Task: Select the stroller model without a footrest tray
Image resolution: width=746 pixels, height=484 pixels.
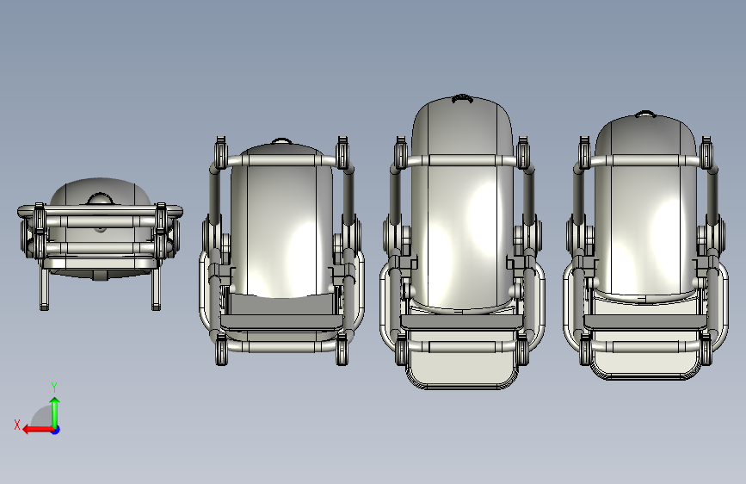Action: (x=281, y=251)
